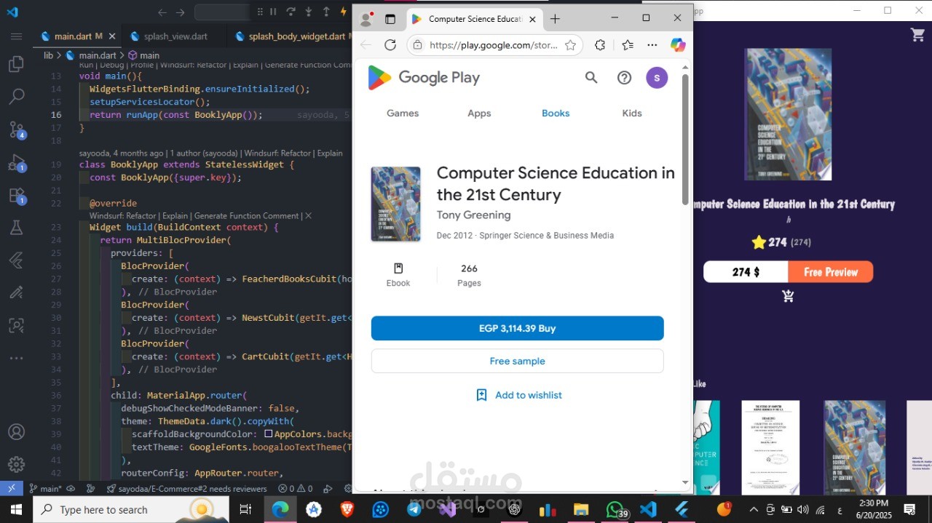Open the Extensions view in VS Code
932x523 pixels.
point(16,196)
